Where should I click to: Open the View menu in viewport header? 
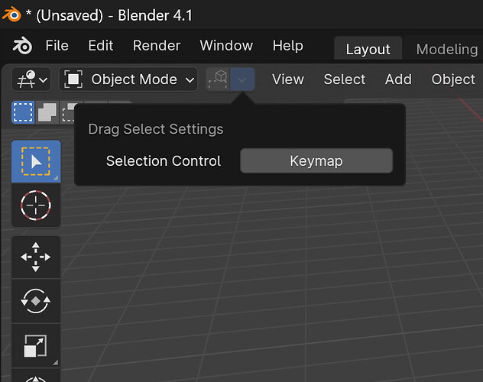click(x=288, y=79)
